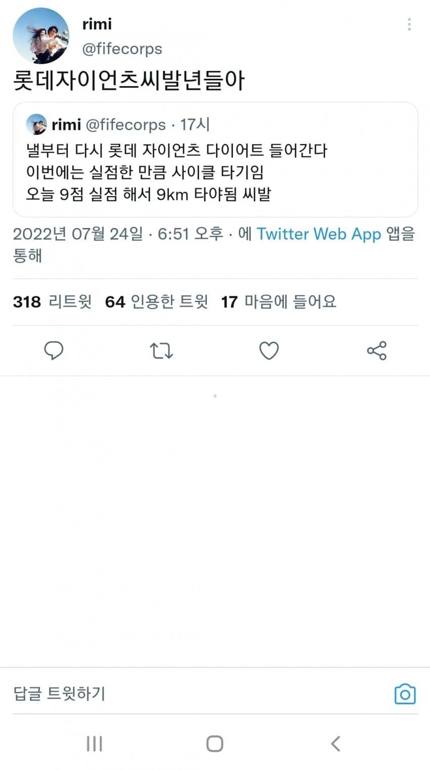
Task: Open Android recent apps button
Action: pyautogui.click(x=95, y=744)
